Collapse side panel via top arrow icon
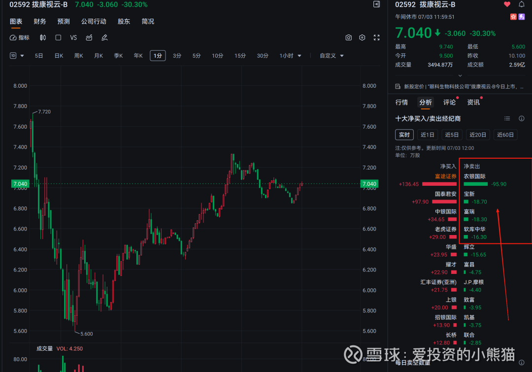The width and height of the screenshot is (532, 372). (377, 4)
